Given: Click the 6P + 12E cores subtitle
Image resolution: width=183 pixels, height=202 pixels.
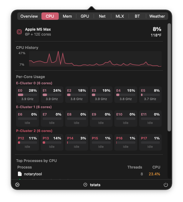Looking at the screenshot, I should click(x=38, y=34).
